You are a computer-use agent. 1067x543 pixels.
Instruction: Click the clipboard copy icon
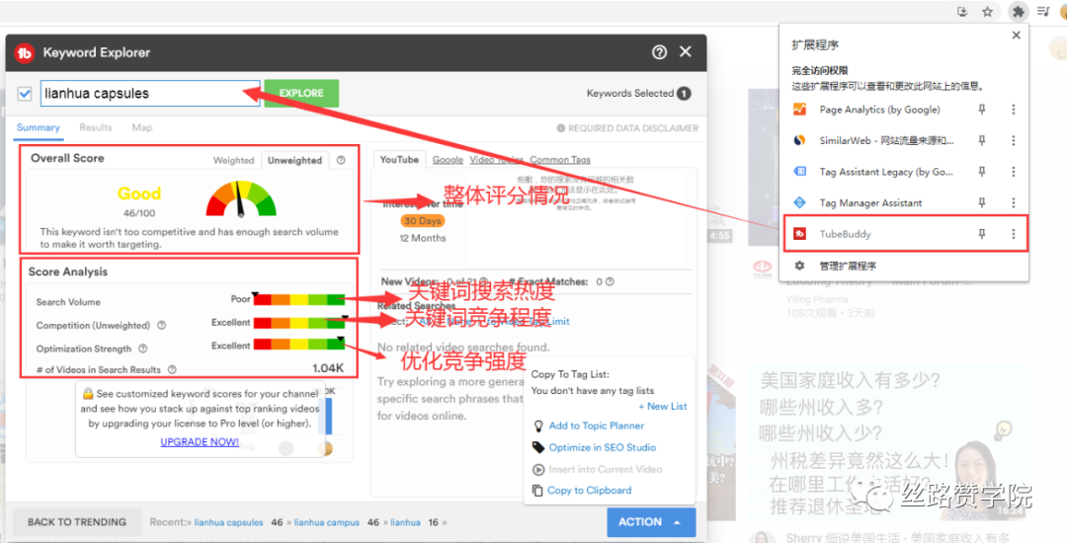(x=537, y=490)
